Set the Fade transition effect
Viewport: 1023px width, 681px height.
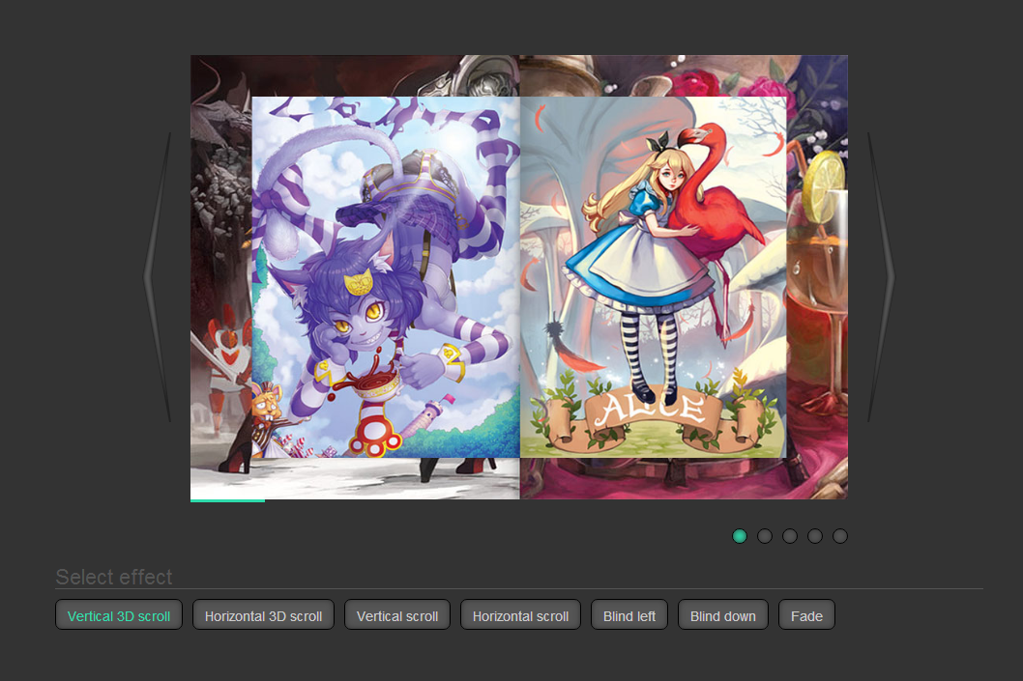806,614
